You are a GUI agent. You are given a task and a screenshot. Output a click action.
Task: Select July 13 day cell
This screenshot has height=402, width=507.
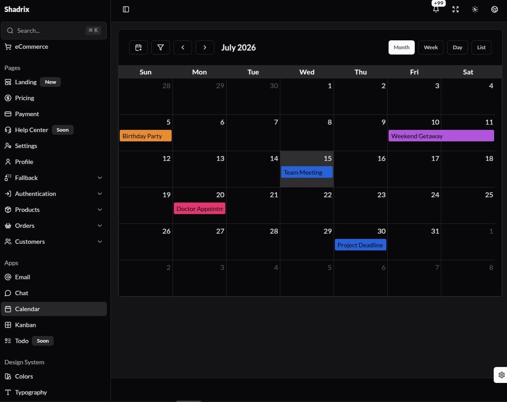(200, 169)
